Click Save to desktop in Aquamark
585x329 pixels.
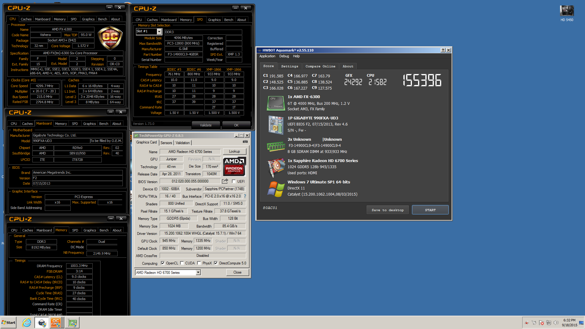click(388, 210)
